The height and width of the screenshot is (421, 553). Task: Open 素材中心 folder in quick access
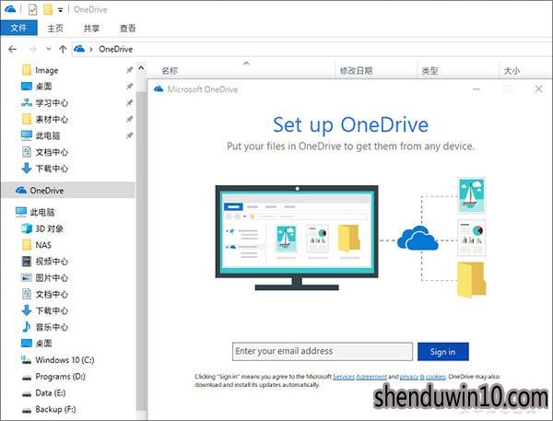(x=52, y=119)
